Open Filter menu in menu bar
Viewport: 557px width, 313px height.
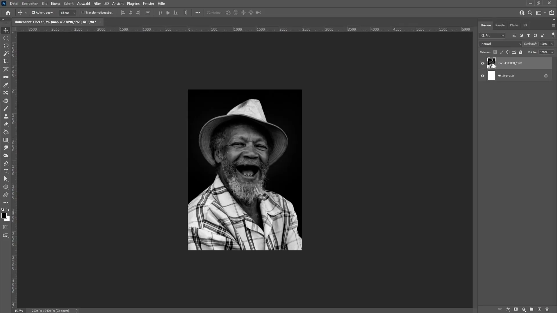click(97, 3)
